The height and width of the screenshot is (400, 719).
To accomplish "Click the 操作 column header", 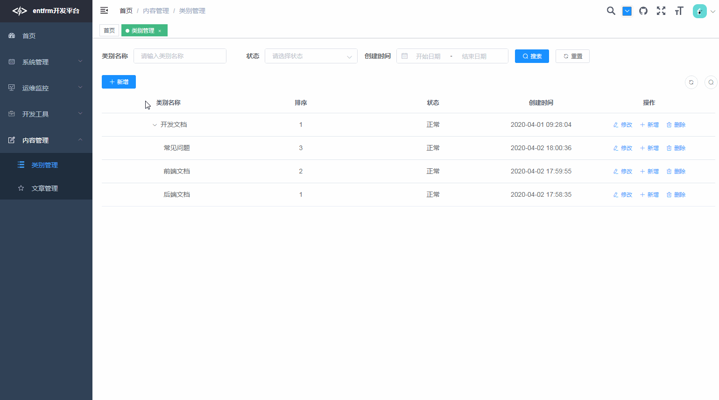I will click(x=649, y=103).
